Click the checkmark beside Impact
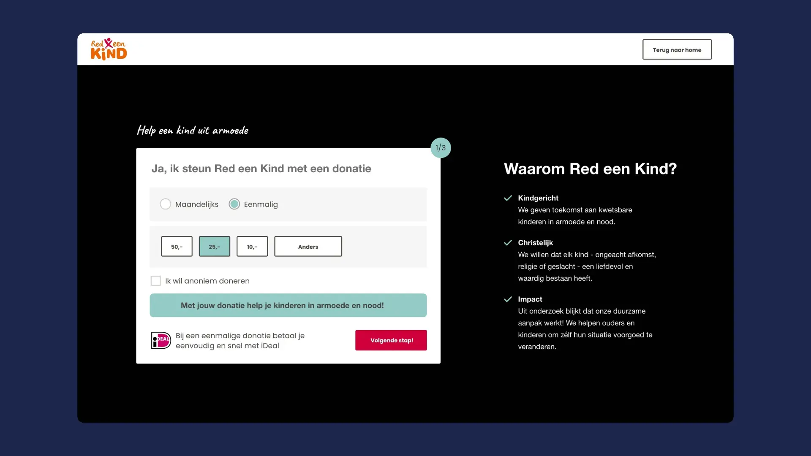 pyautogui.click(x=508, y=299)
